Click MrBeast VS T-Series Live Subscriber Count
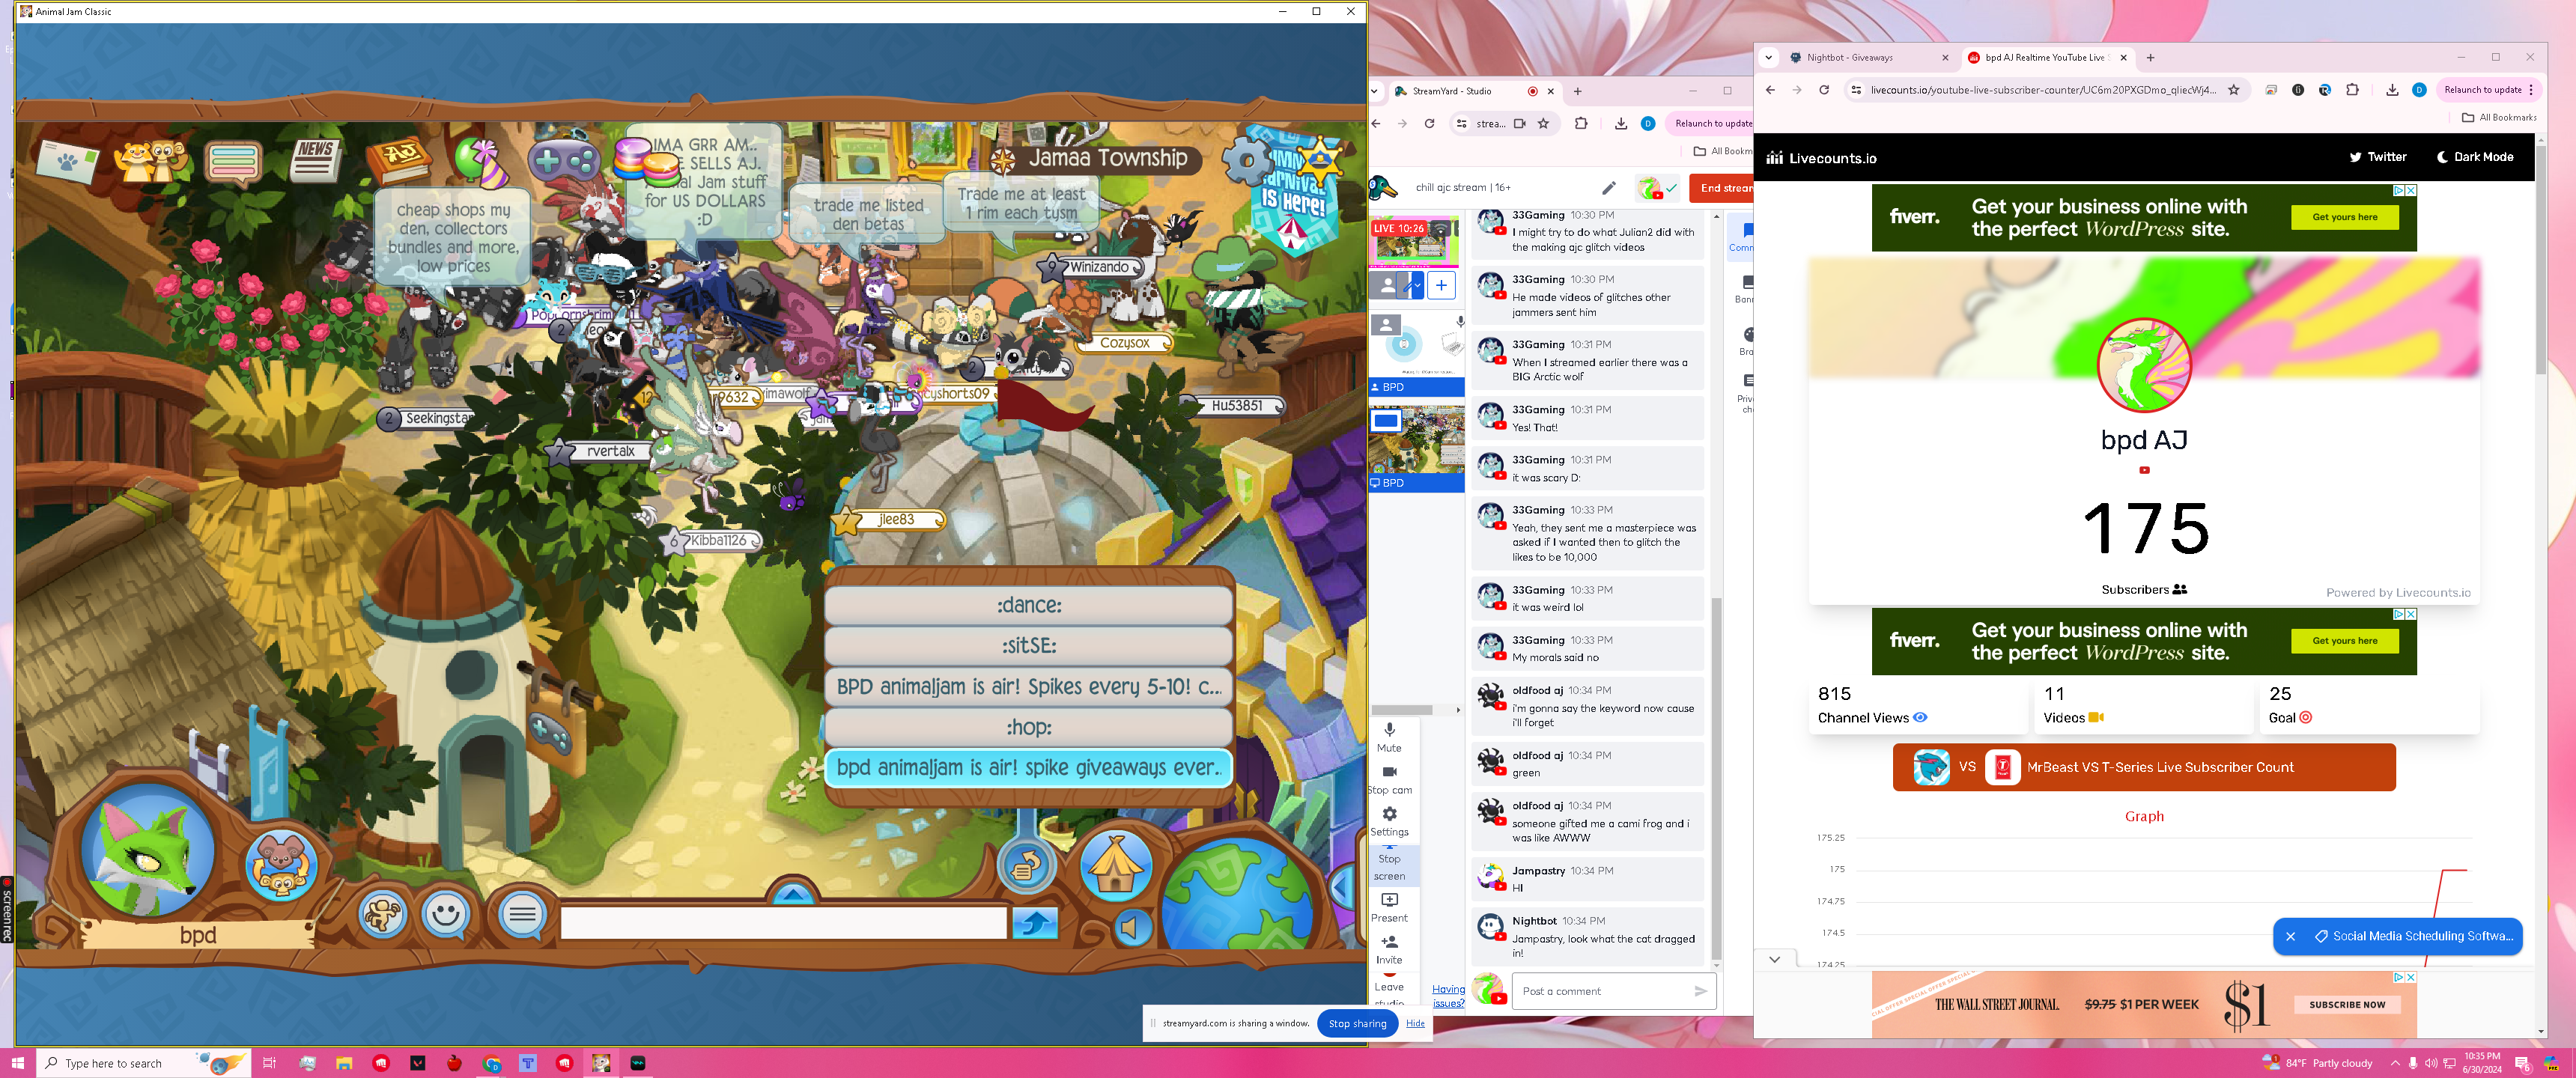2576x1078 pixels. (x=2143, y=767)
